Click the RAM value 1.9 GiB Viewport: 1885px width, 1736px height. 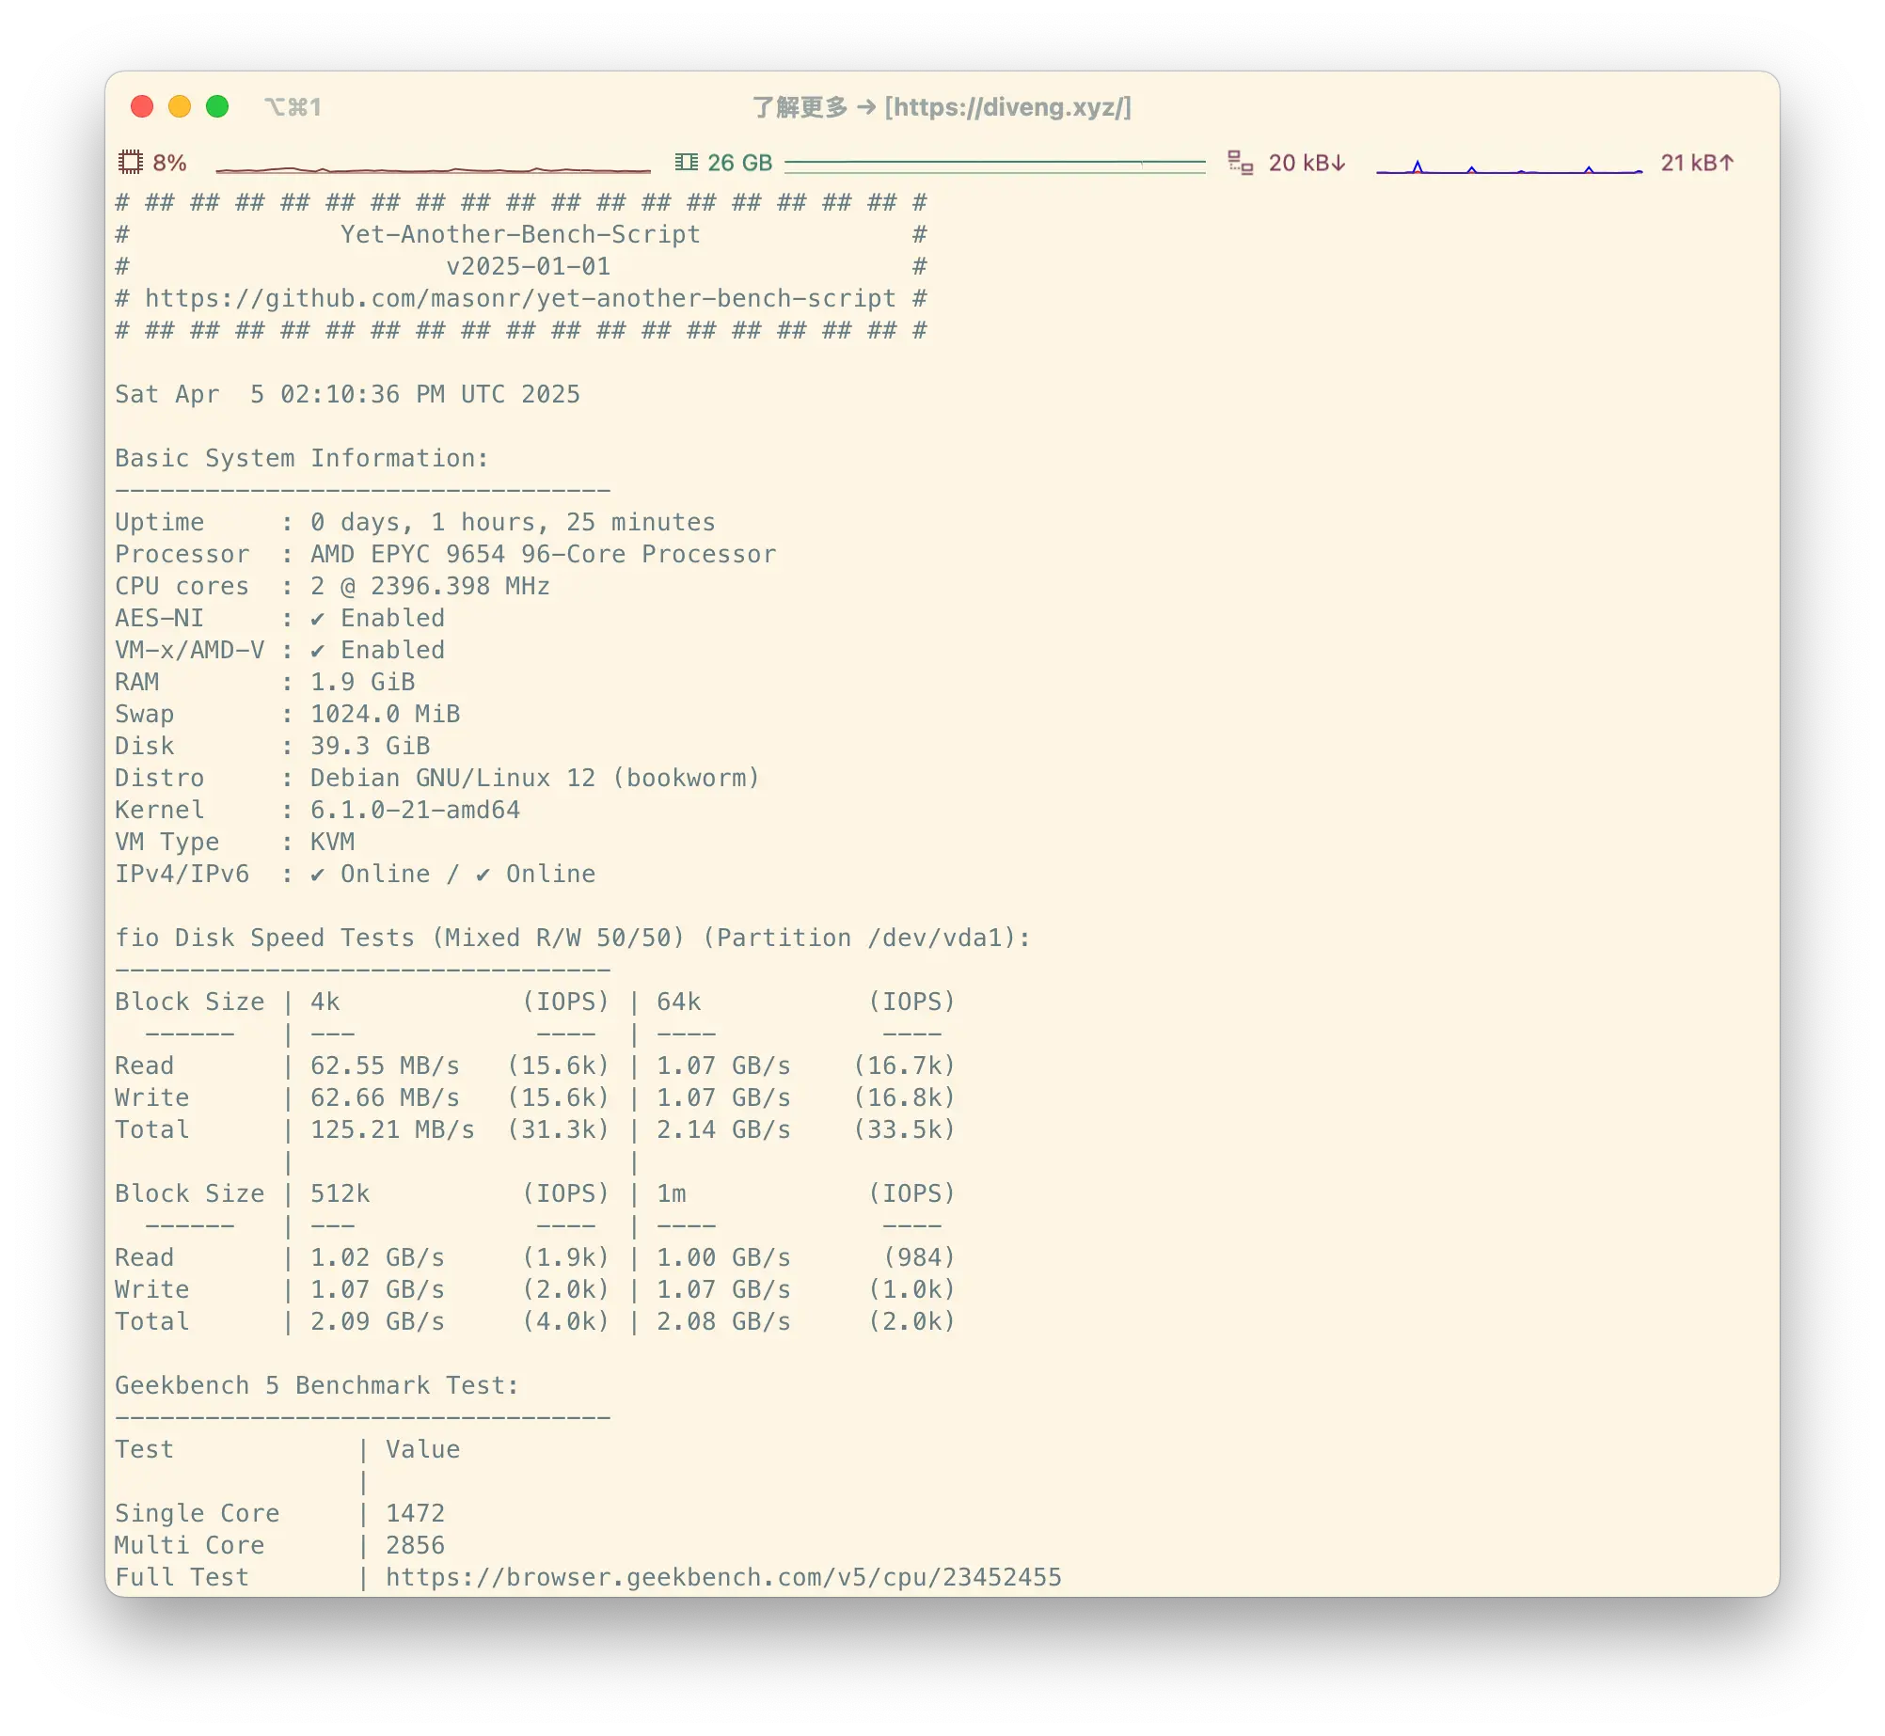click(x=362, y=682)
